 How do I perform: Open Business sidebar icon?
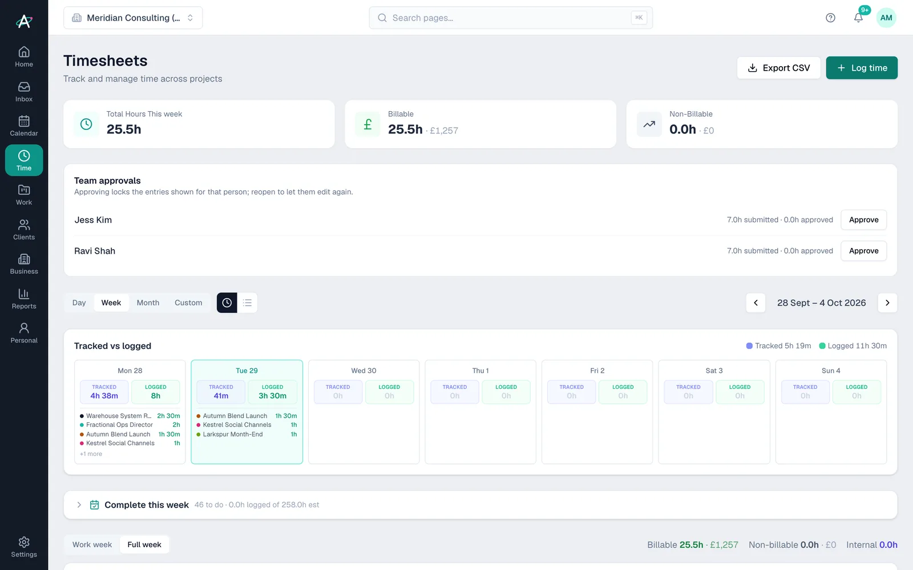click(24, 264)
